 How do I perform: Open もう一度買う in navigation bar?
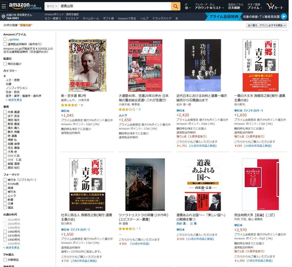tap(53, 18)
